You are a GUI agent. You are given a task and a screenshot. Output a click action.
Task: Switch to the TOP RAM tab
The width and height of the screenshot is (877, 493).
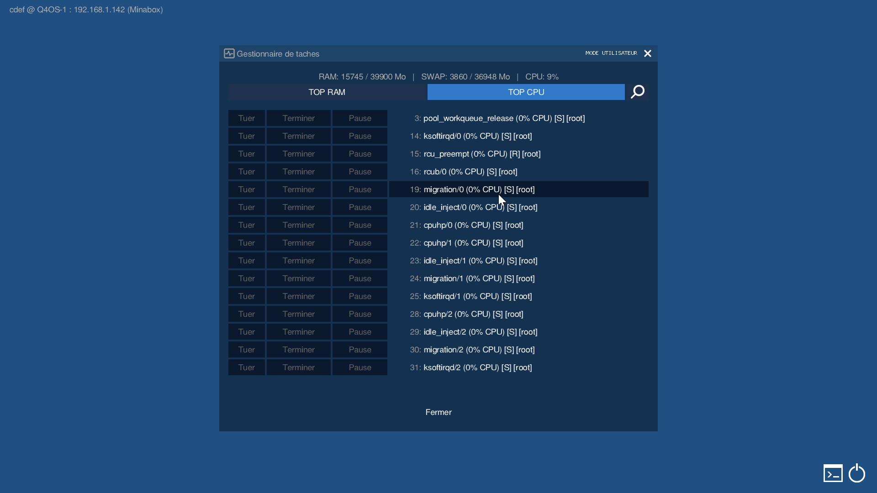[x=327, y=92]
